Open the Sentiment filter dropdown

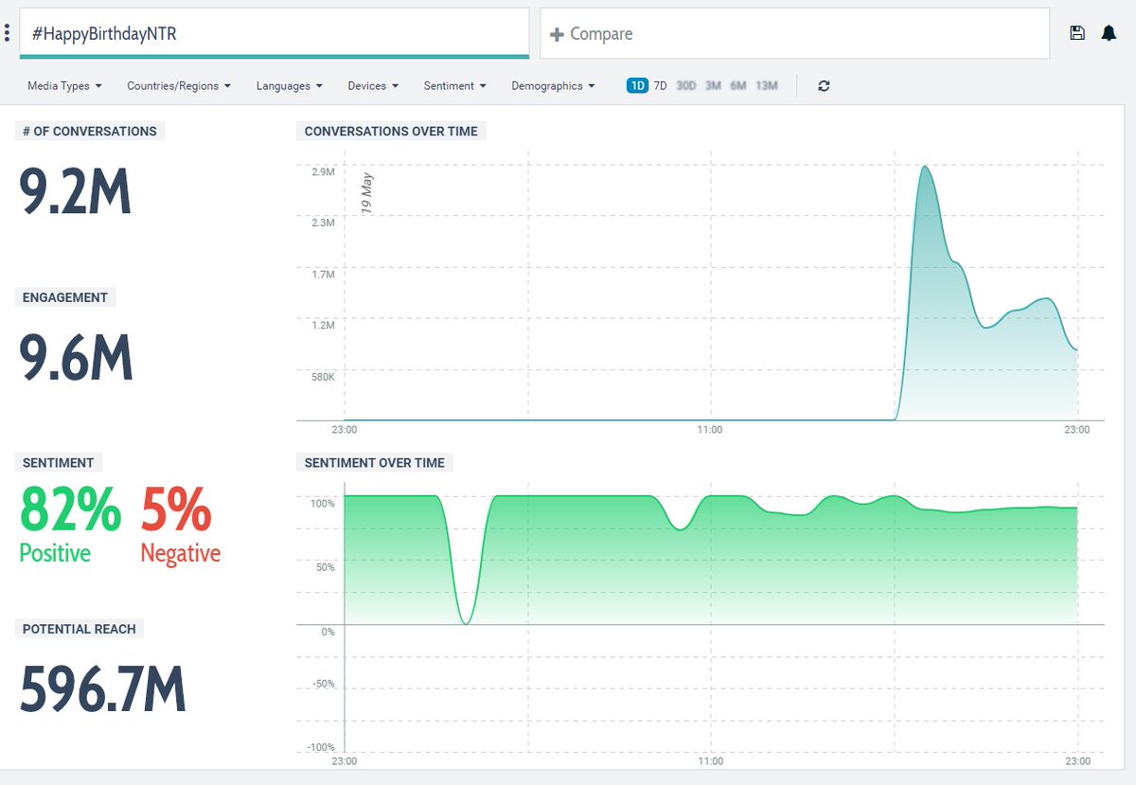tap(454, 85)
